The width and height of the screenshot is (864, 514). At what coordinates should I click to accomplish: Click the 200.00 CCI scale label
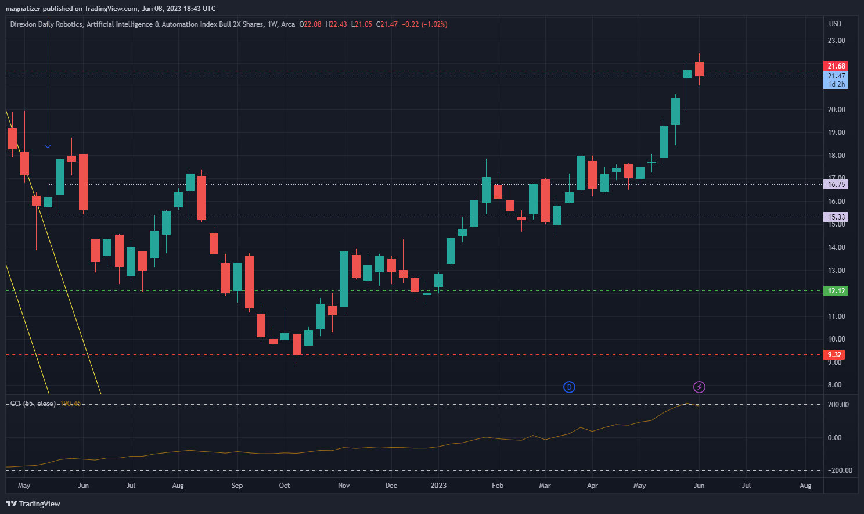[x=838, y=405]
